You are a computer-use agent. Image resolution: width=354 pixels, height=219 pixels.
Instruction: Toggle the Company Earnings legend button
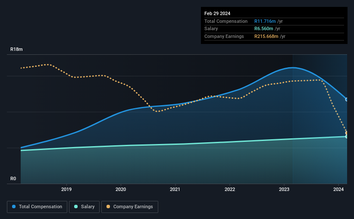(130, 207)
